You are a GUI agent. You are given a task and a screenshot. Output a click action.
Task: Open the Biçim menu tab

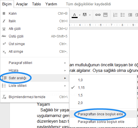pyautogui.click(x=7, y=4)
